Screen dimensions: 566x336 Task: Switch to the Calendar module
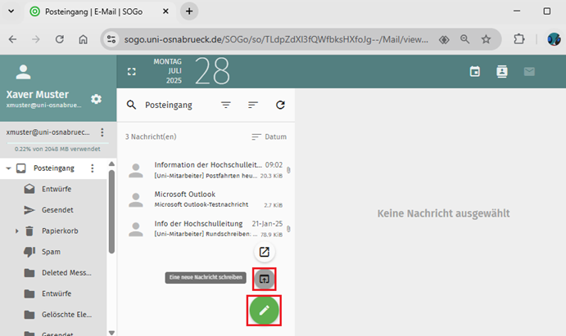[x=475, y=72]
